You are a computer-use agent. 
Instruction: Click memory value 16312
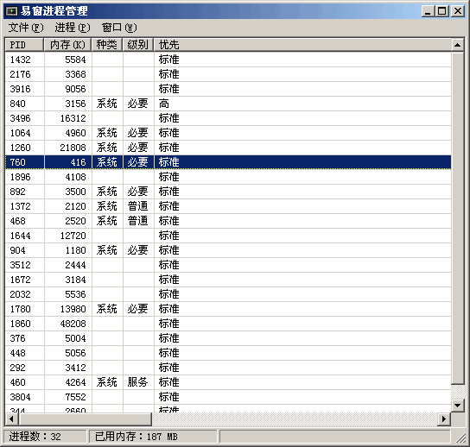tap(73, 118)
